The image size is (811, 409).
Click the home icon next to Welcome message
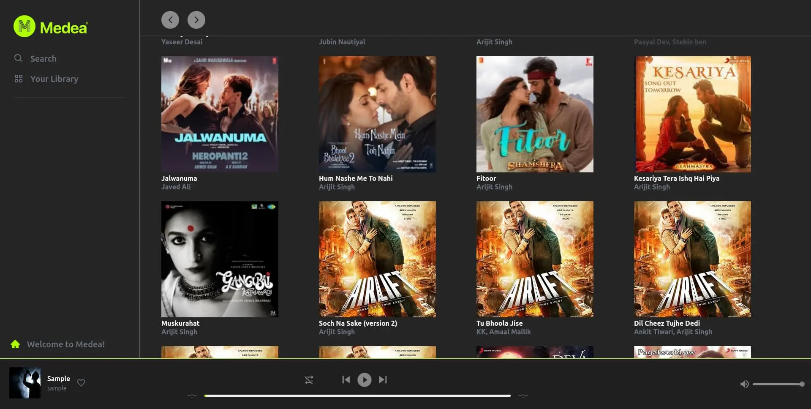(16, 344)
